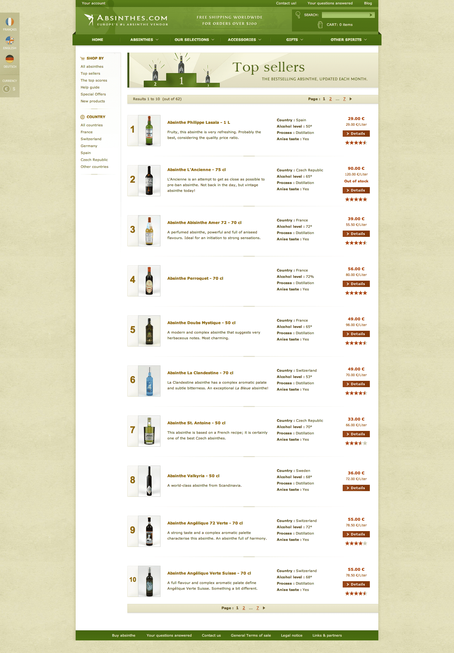This screenshot has height=653, width=454.
Task: Toggle currency to Dollar
Action: 14,89
